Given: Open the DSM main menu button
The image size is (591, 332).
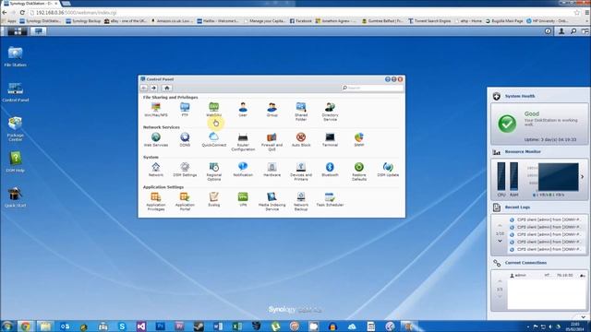Looking at the screenshot, I should [18, 31].
